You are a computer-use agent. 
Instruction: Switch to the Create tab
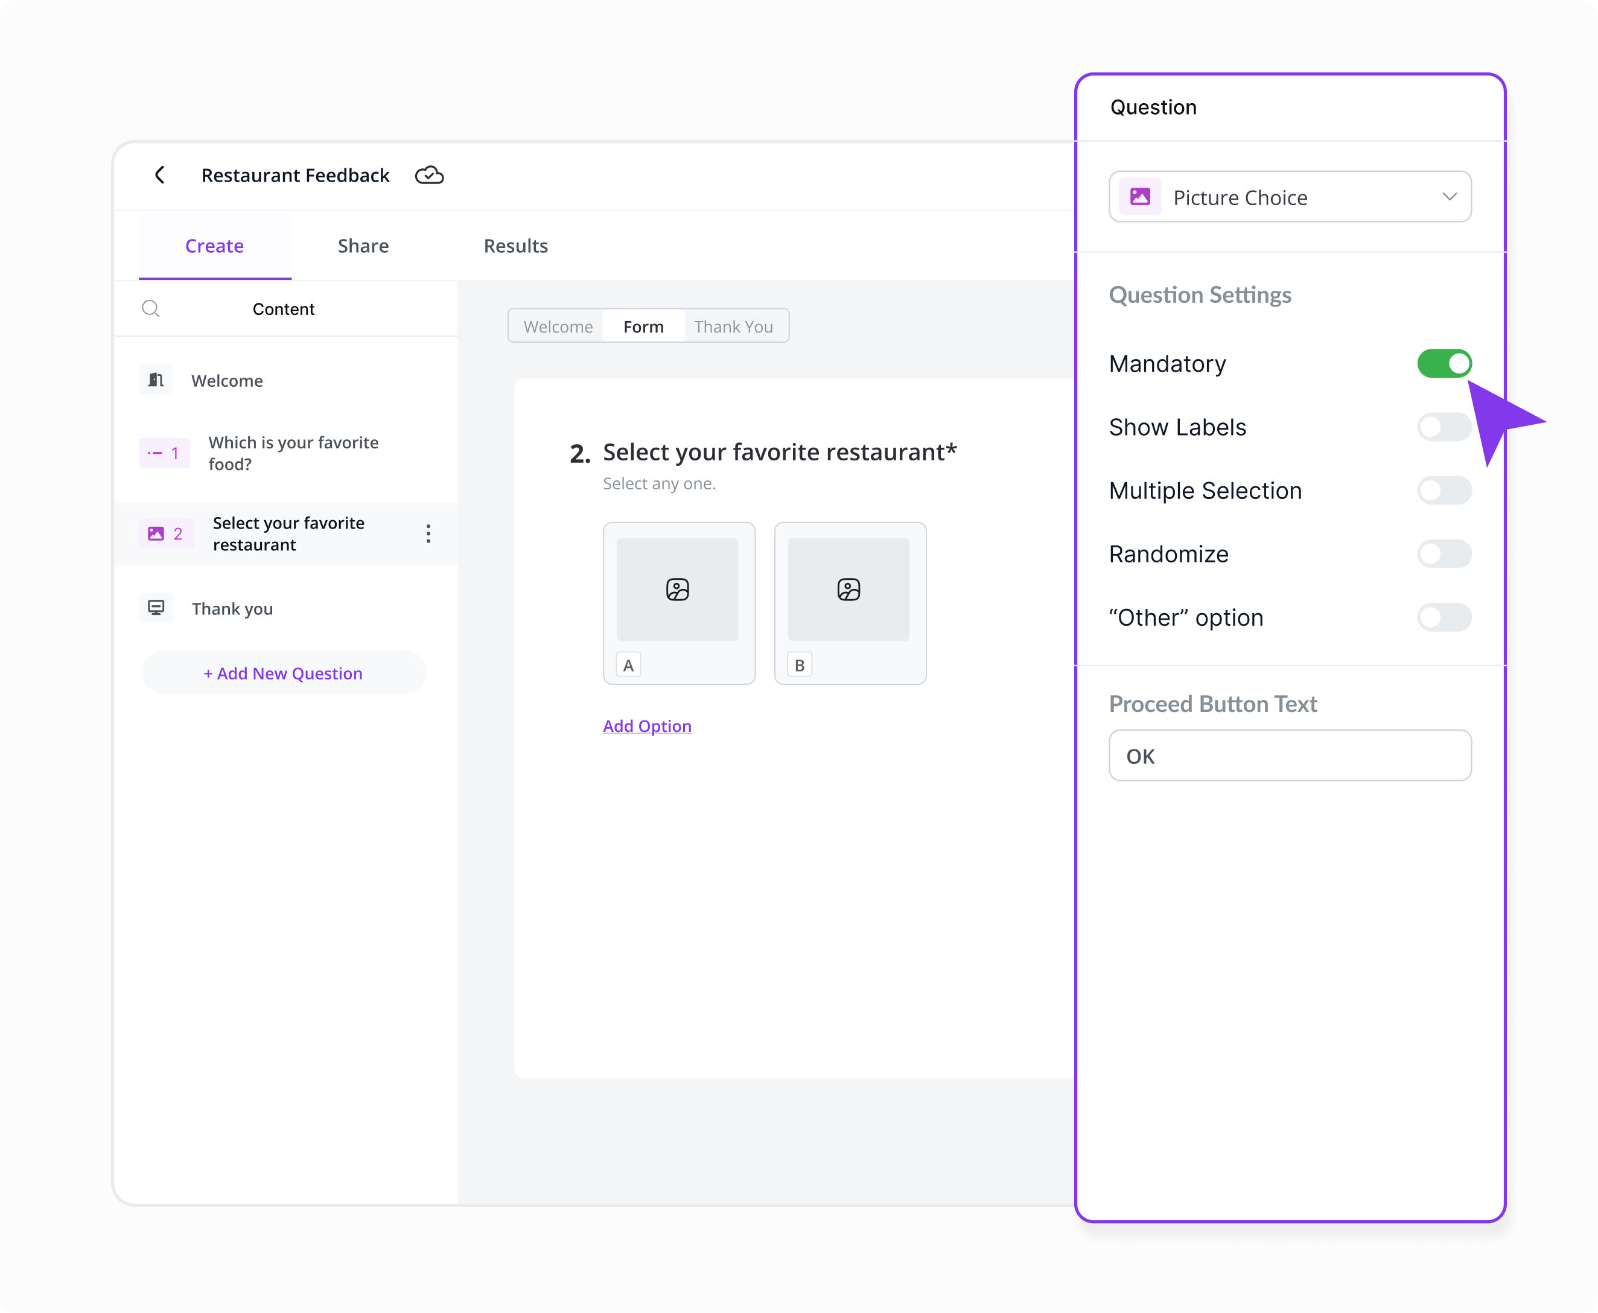click(x=215, y=246)
